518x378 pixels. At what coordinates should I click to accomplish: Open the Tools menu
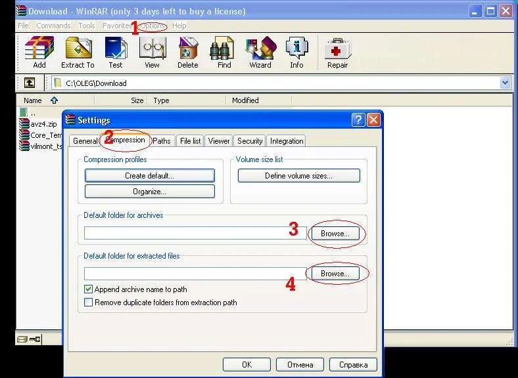[87, 26]
